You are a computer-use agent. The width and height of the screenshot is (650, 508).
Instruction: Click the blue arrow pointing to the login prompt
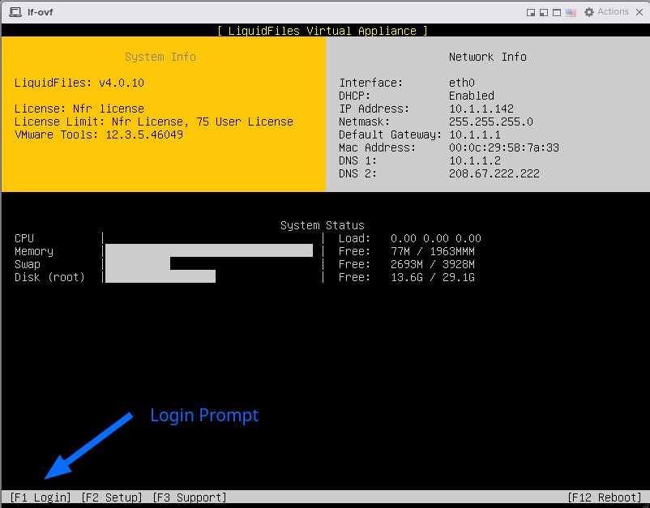(89, 446)
